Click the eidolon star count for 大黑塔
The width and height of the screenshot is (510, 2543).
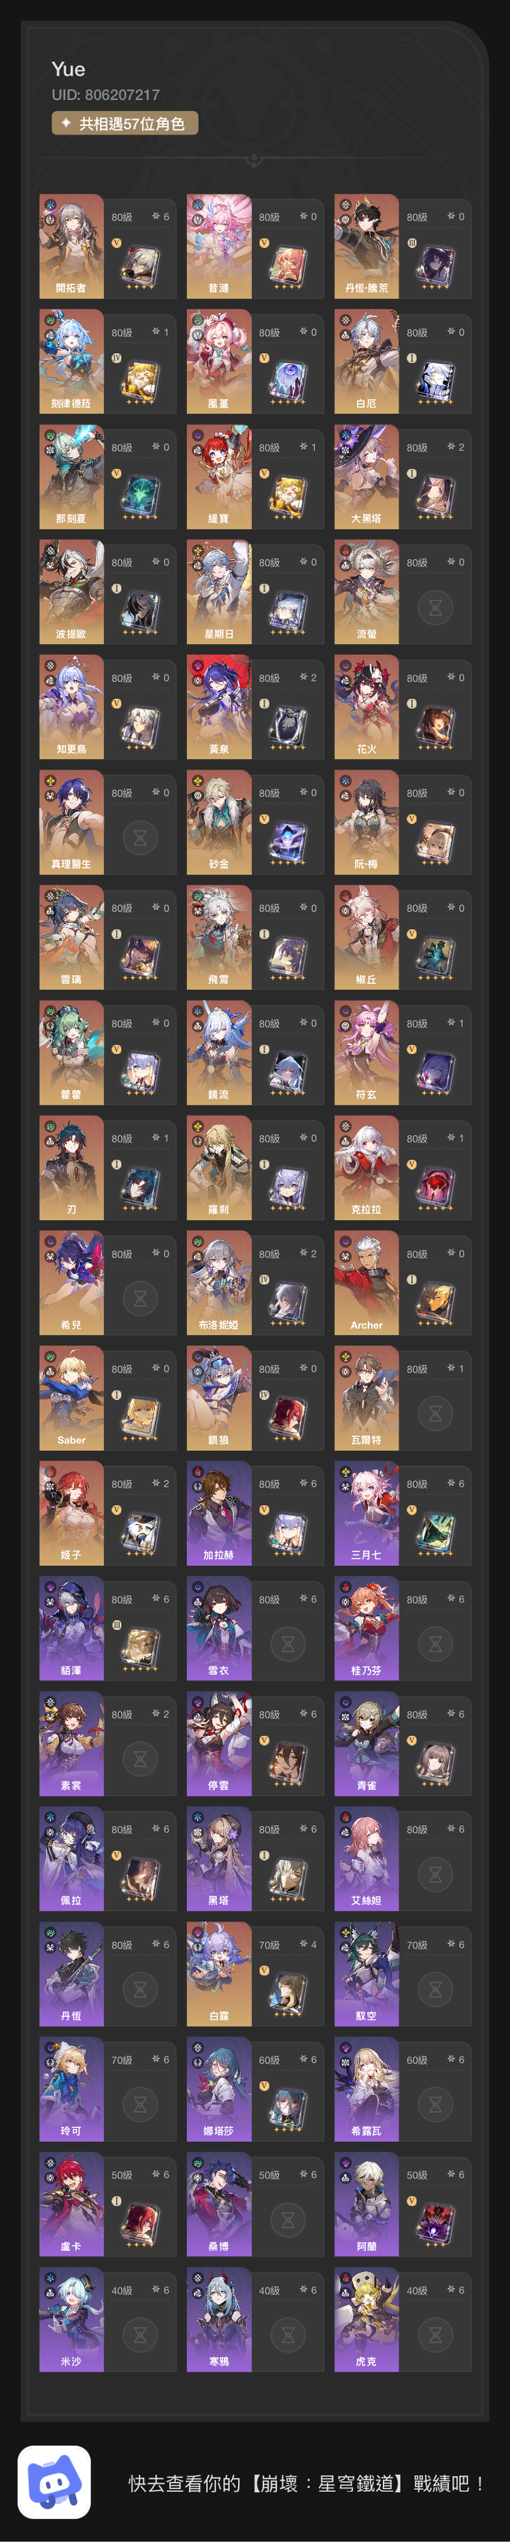click(455, 447)
